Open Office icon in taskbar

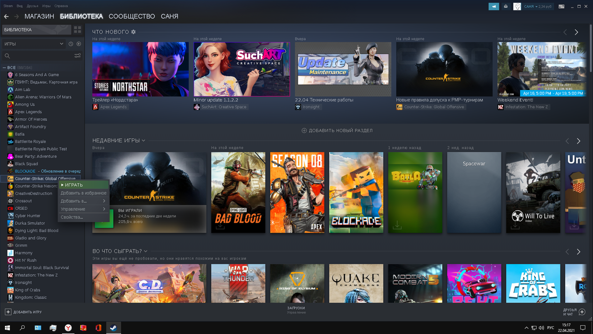(98, 328)
